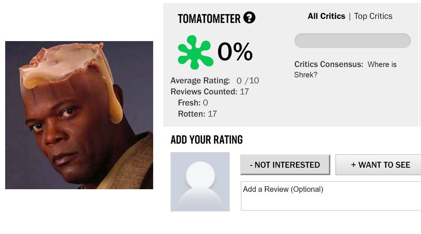Click the 0 /10 average rating value
Screen dimensions: 421x234
click(247, 81)
